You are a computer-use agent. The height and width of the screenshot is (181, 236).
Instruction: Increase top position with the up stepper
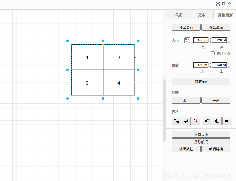(x=229, y=64)
